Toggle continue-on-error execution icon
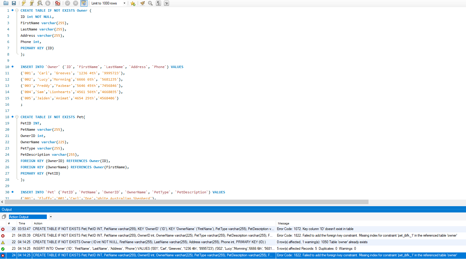 (58, 3)
